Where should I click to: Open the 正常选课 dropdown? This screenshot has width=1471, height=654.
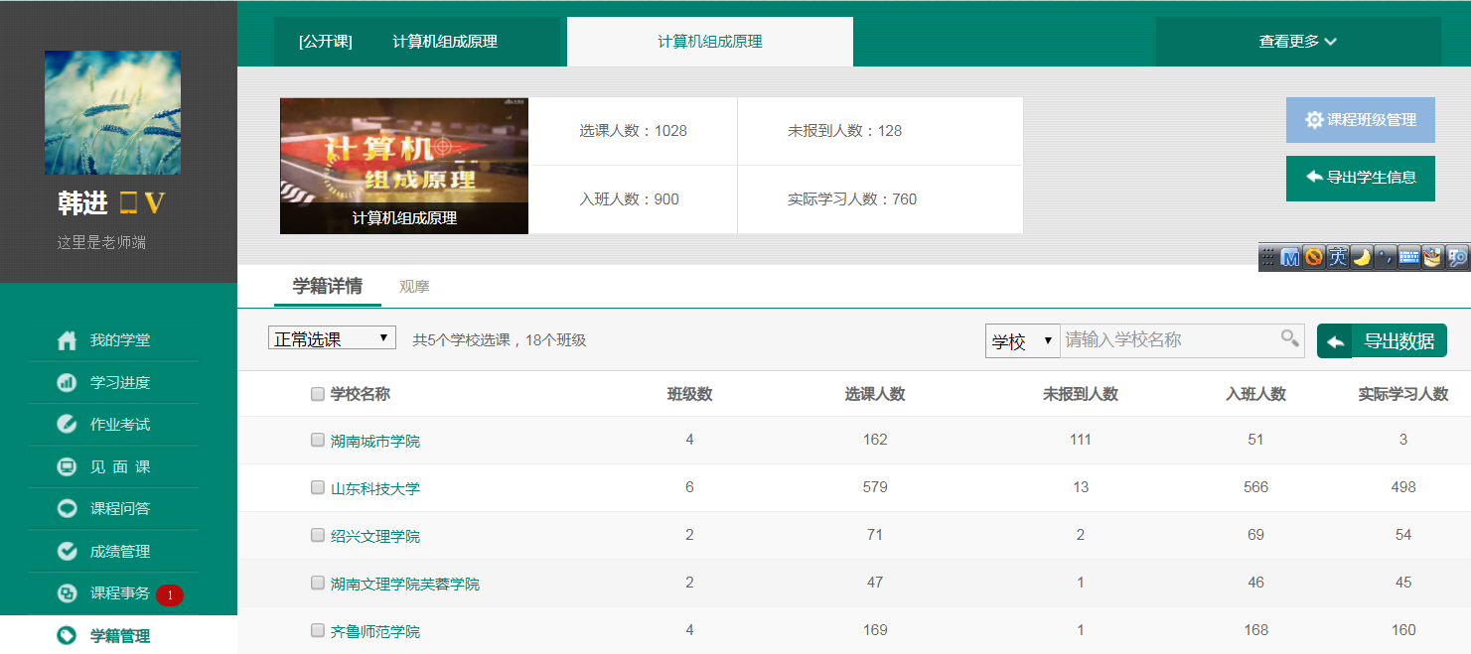(332, 338)
